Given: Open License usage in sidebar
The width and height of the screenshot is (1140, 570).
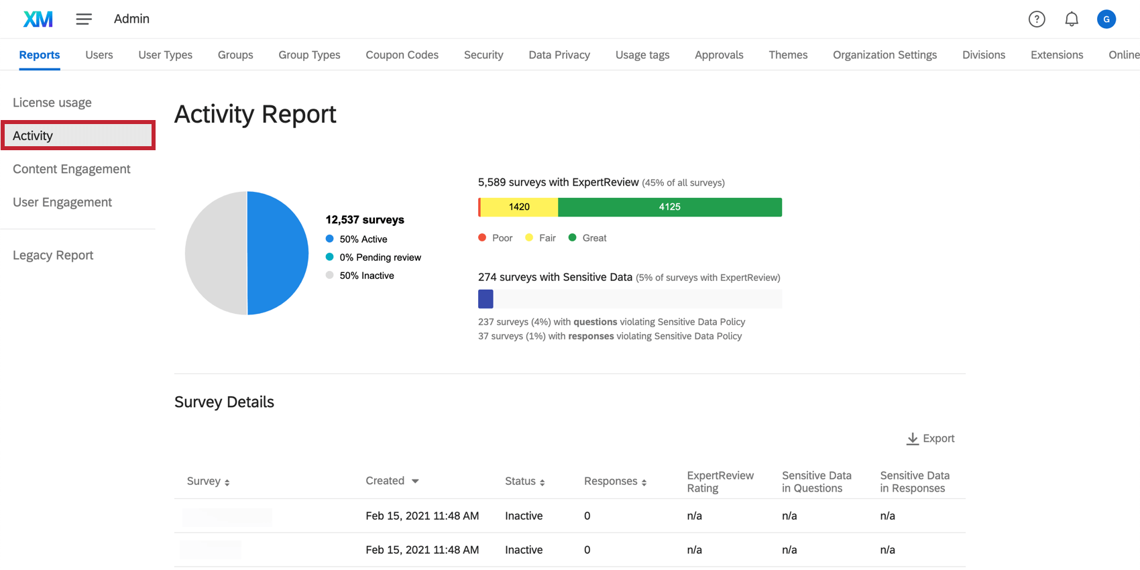Looking at the screenshot, I should click(52, 103).
